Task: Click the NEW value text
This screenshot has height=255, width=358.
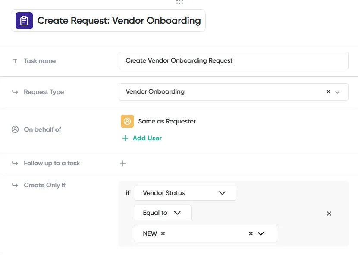Action: [x=150, y=233]
